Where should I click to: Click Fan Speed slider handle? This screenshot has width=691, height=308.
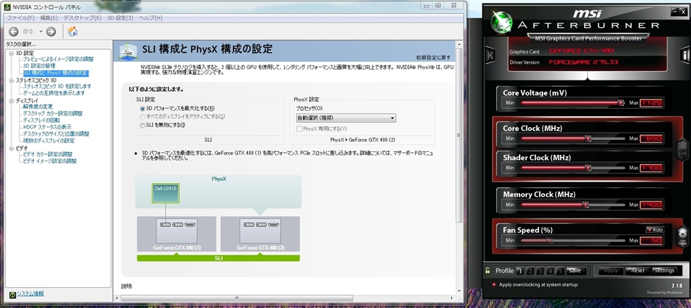pyautogui.click(x=549, y=240)
